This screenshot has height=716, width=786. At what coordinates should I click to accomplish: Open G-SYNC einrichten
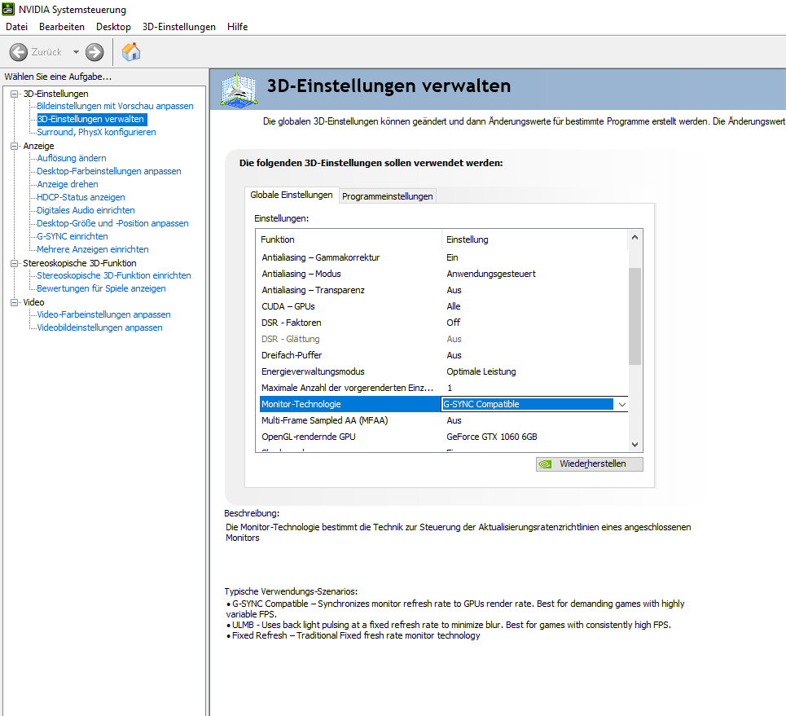[72, 236]
